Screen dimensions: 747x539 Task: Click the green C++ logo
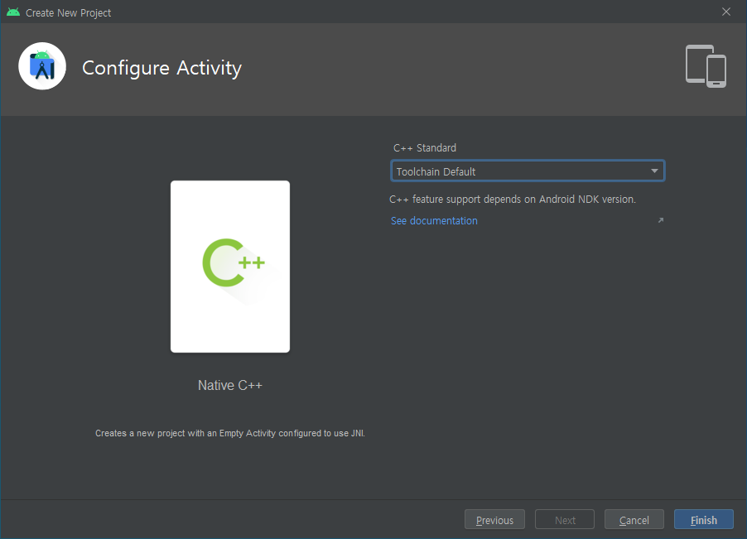coord(234,262)
